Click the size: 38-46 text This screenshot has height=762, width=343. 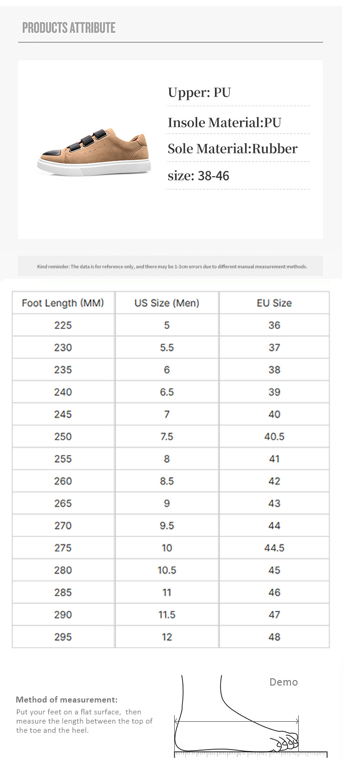(x=198, y=176)
